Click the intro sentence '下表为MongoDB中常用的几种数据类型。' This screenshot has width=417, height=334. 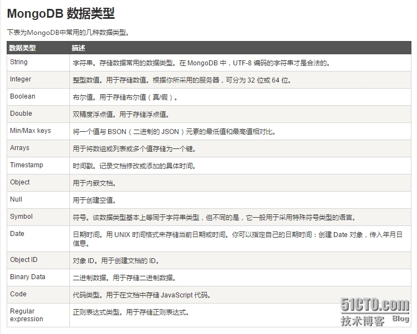(68, 33)
